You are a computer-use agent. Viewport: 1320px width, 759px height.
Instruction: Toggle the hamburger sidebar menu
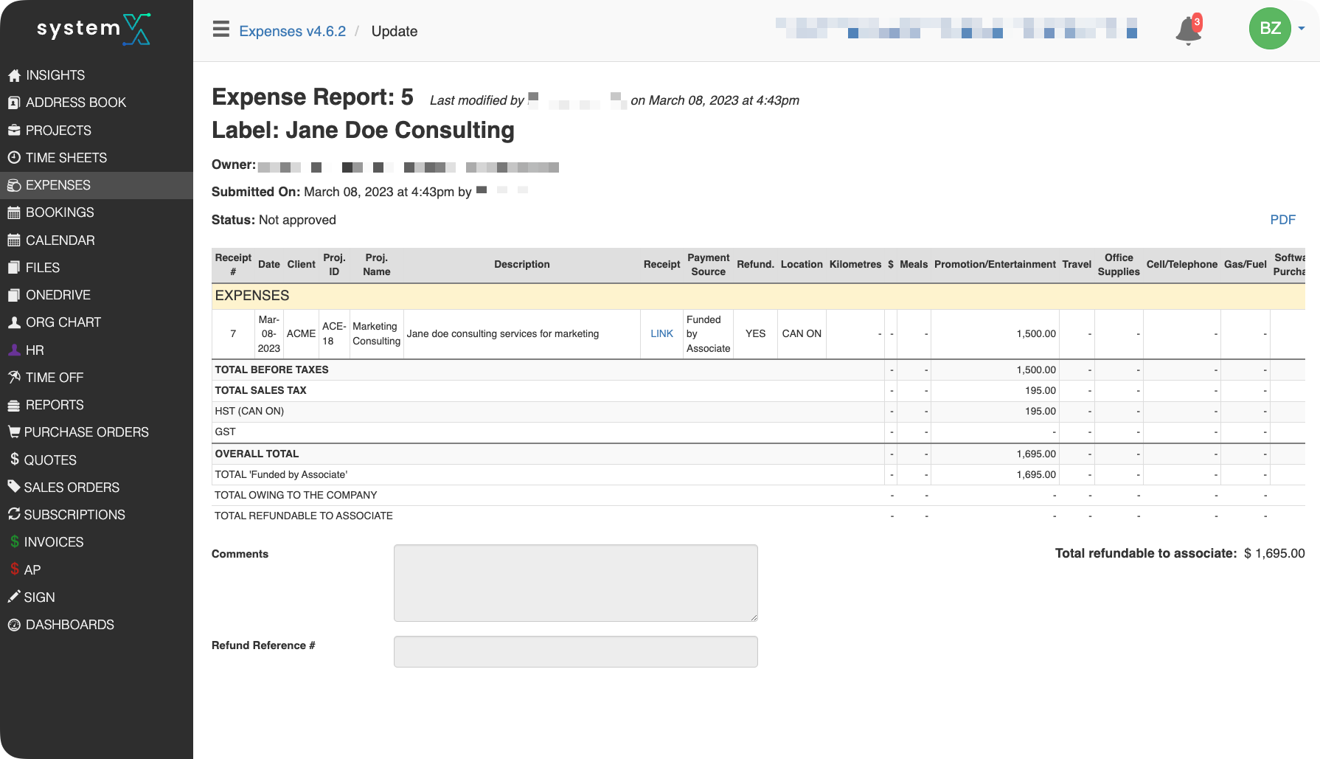coord(220,28)
